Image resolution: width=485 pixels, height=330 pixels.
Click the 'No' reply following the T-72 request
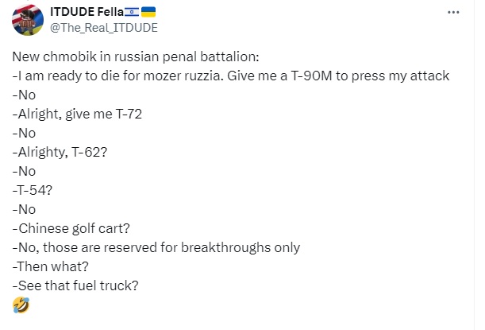tap(24, 133)
